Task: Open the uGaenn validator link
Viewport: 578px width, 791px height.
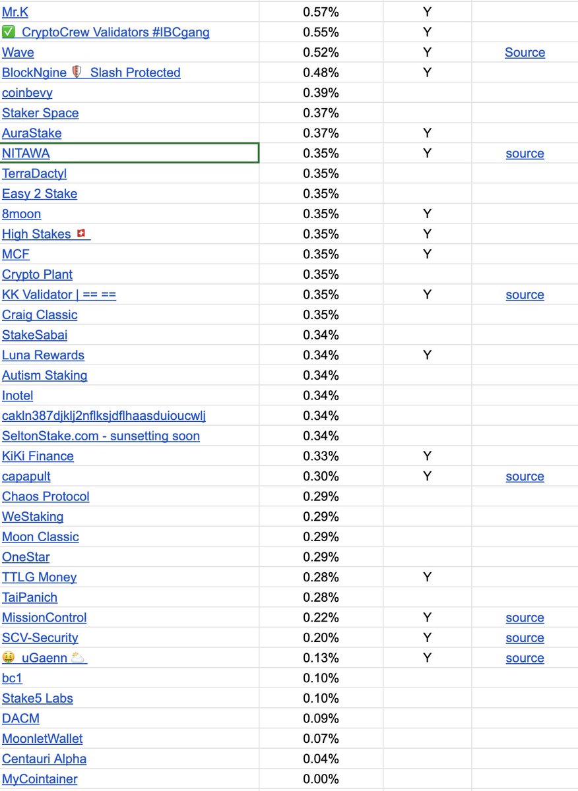Action: point(45,658)
